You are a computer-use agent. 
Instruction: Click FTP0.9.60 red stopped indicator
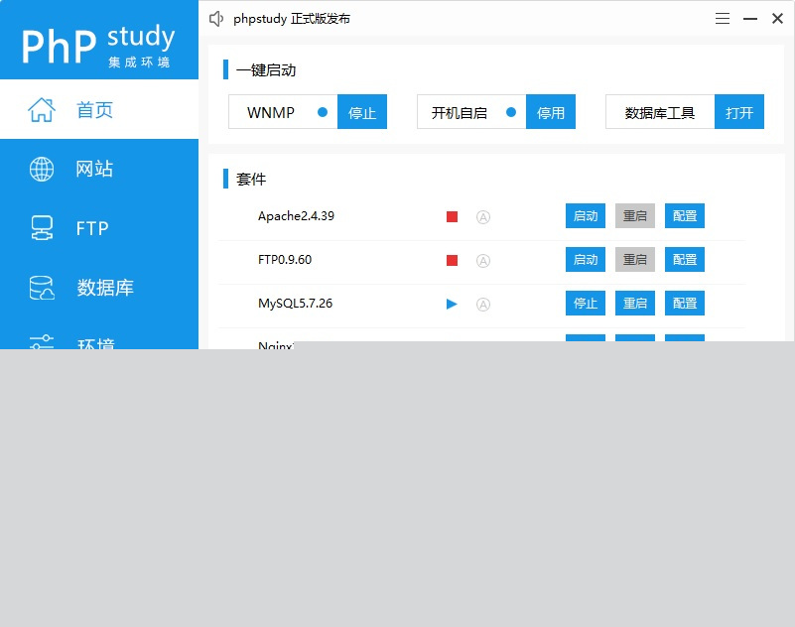click(452, 261)
